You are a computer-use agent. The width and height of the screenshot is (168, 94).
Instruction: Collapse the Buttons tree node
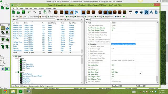click(x=16, y=72)
